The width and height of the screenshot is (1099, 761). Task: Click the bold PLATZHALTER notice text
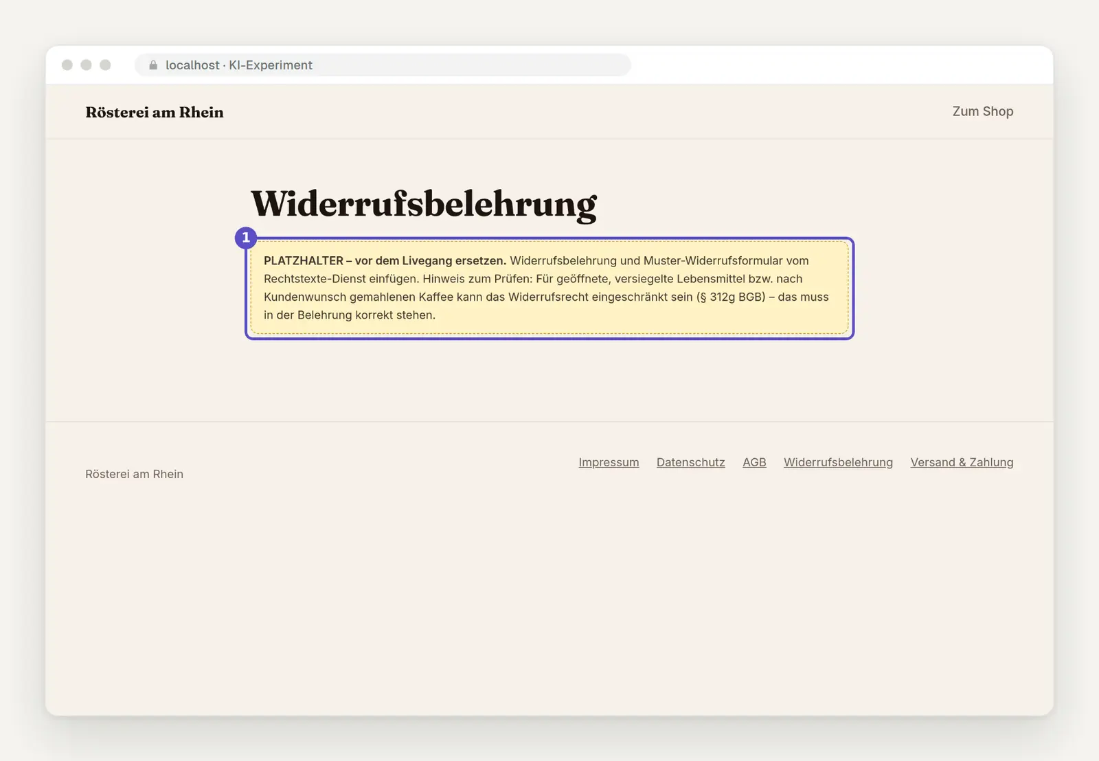[x=385, y=261]
